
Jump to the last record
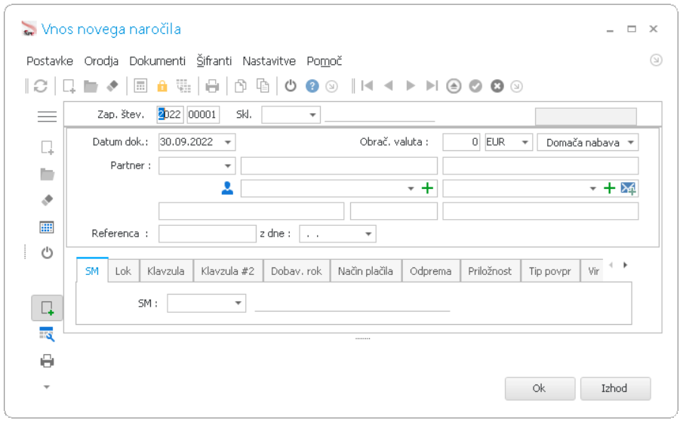[x=432, y=86]
